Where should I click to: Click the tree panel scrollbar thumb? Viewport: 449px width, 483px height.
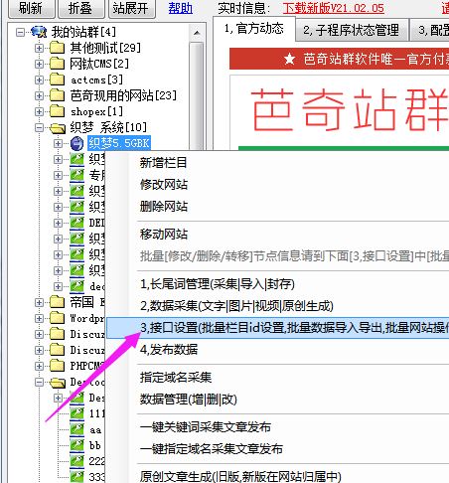[197, 96]
